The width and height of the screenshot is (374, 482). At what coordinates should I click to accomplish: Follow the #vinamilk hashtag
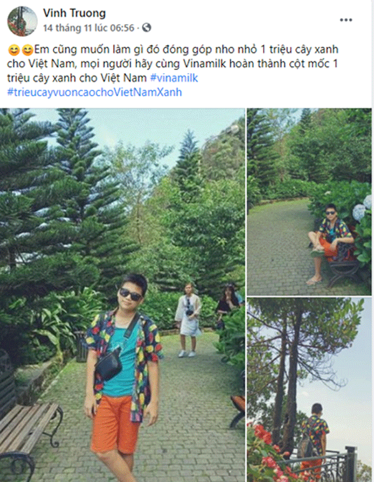point(174,78)
